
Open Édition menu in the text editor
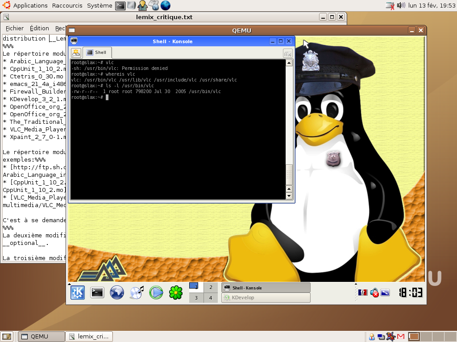[x=39, y=28]
